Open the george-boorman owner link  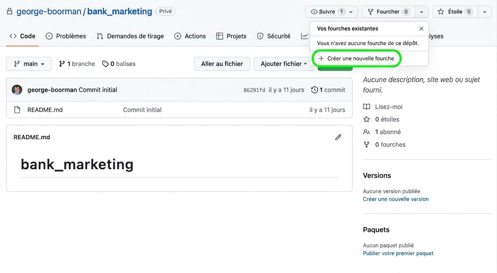pos(49,11)
